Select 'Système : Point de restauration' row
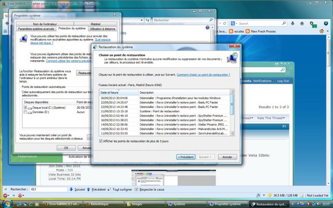The height and width of the screenshot is (208, 333). tap(164, 111)
